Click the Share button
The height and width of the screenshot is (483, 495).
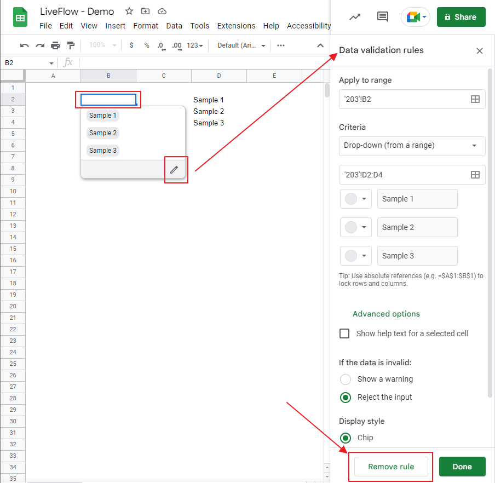click(x=461, y=17)
